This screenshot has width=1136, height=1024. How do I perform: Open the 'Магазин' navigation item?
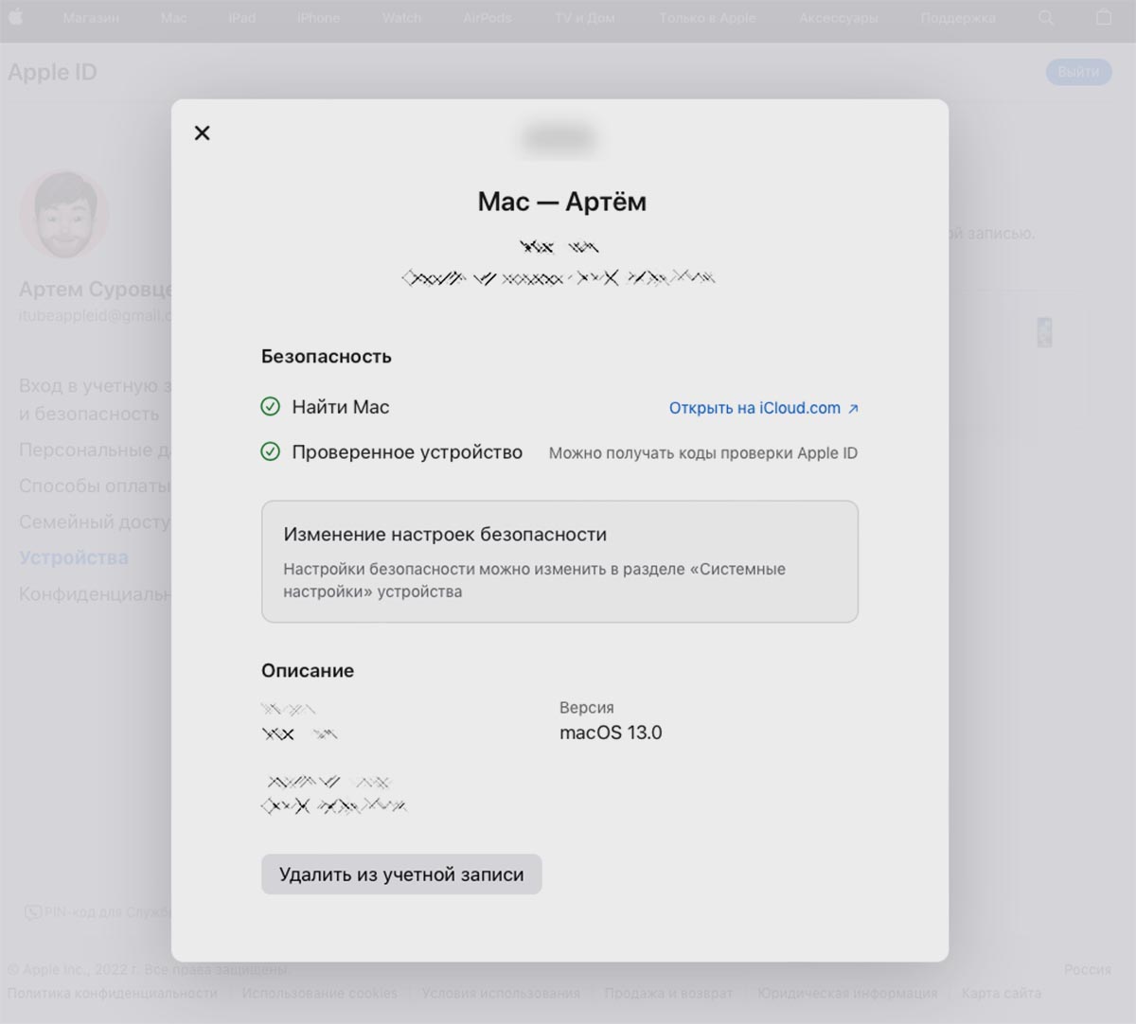[91, 18]
